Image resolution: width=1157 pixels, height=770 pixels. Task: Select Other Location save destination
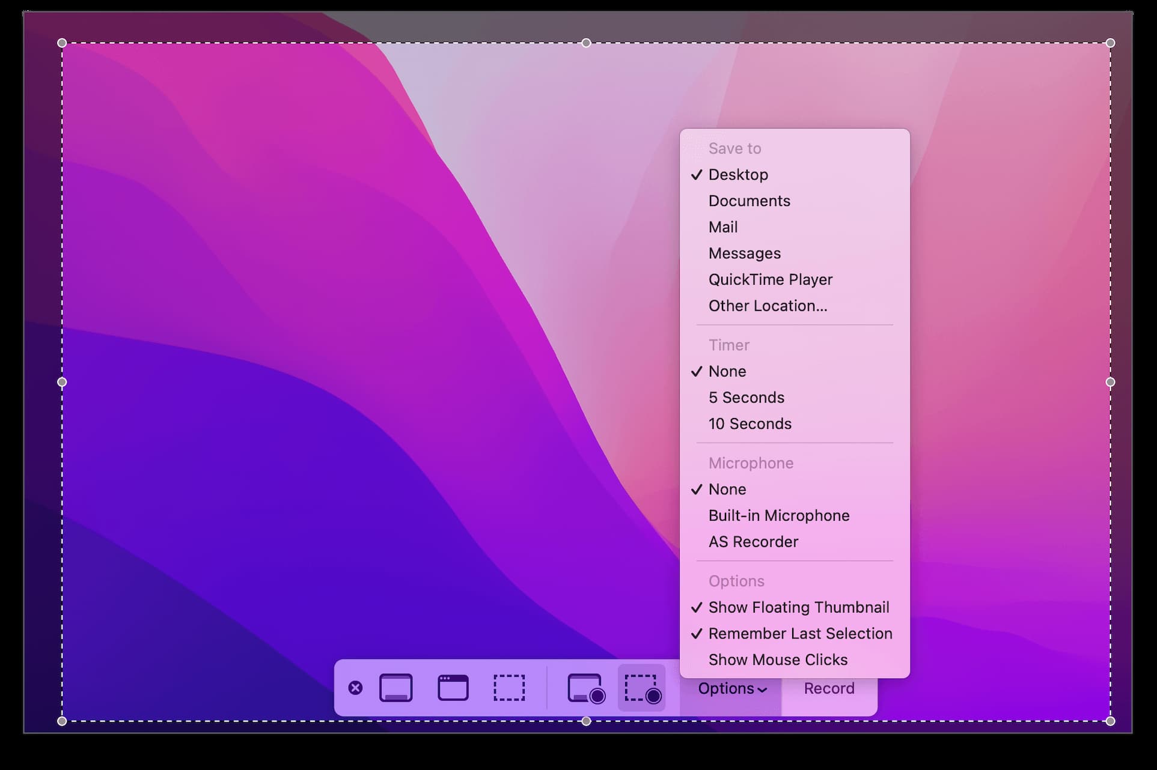(x=768, y=306)
